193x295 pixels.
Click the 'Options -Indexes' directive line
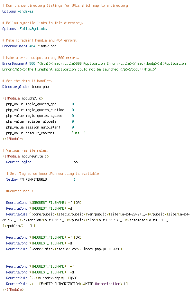18,11
